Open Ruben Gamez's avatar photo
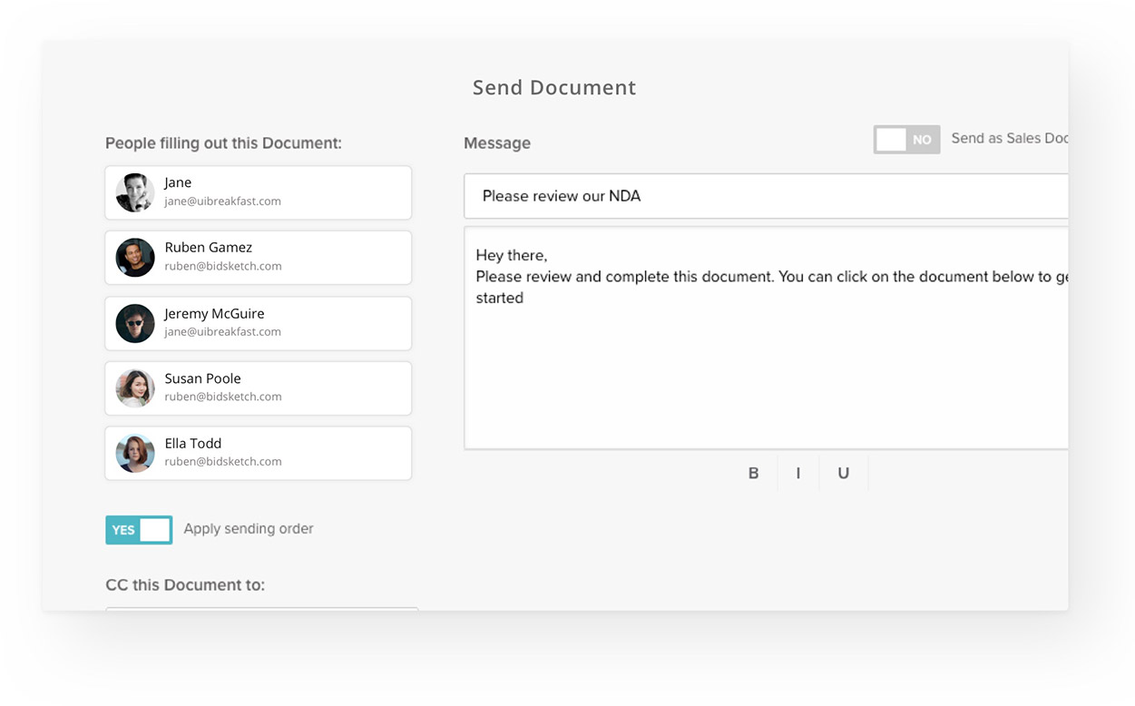 click(x=134, y=257)
